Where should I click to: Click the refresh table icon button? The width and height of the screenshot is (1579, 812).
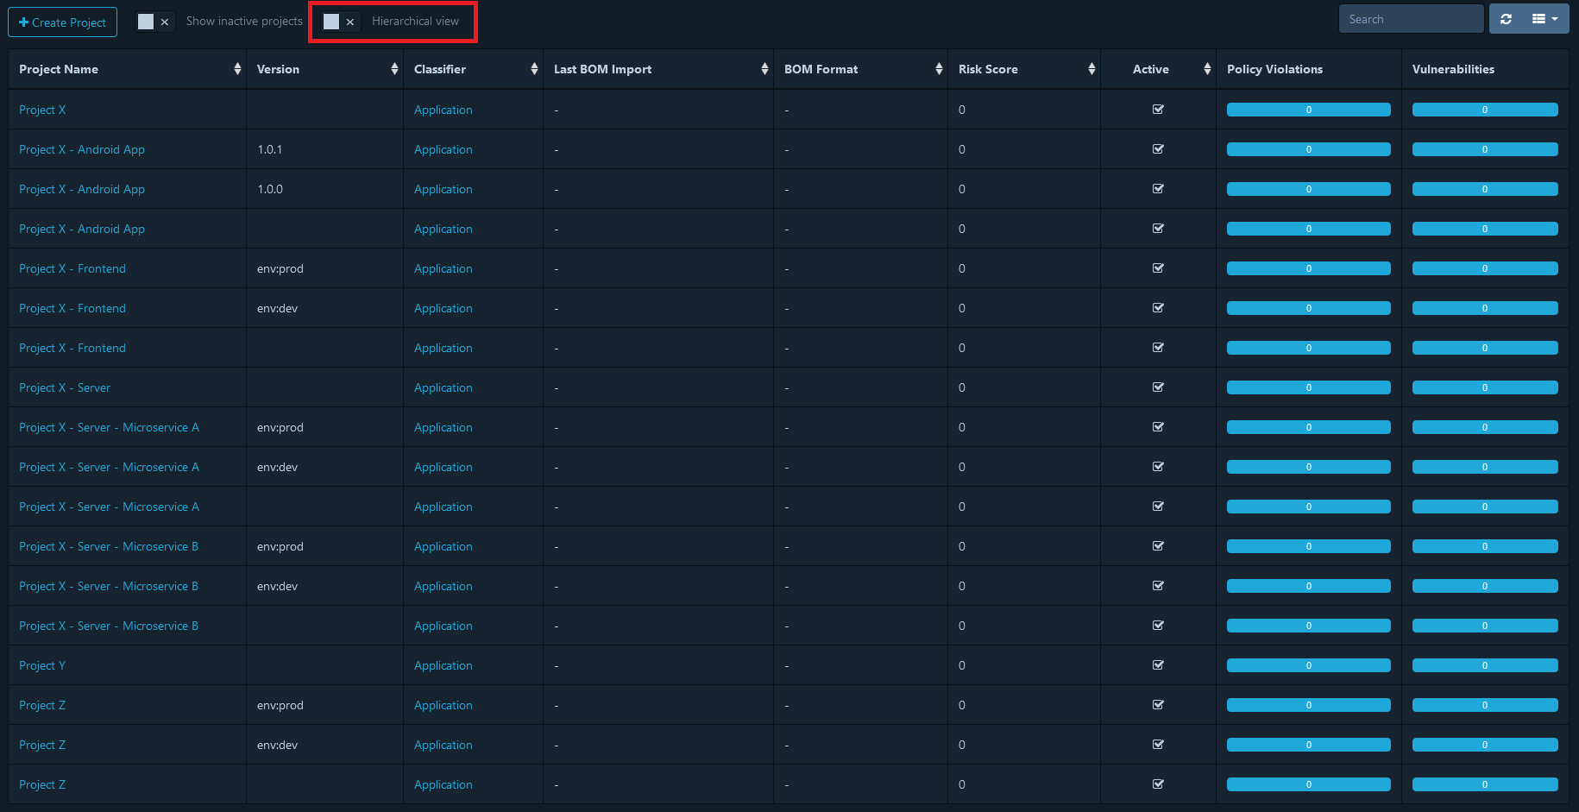coord(1507,19)
